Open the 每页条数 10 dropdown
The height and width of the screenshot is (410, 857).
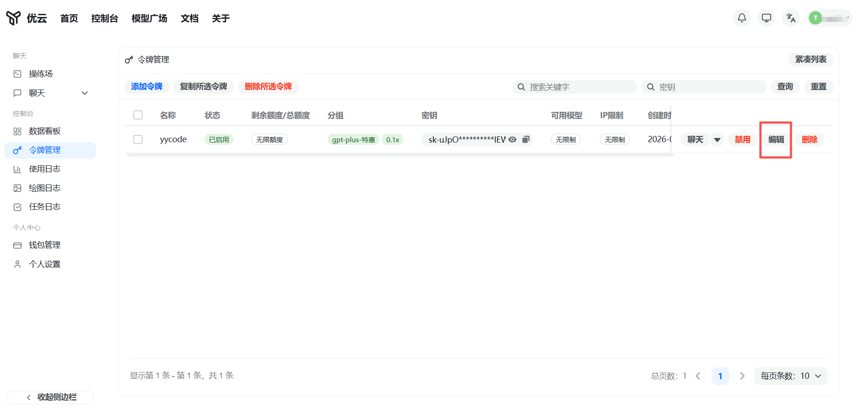point(790,376)
